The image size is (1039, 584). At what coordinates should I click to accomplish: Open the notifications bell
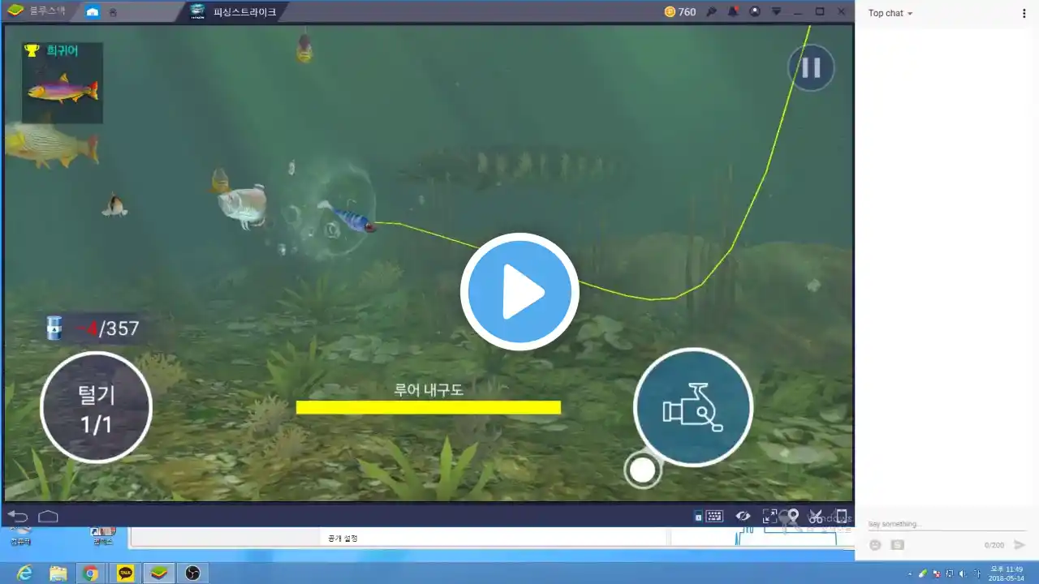click(x=733, y=11)
